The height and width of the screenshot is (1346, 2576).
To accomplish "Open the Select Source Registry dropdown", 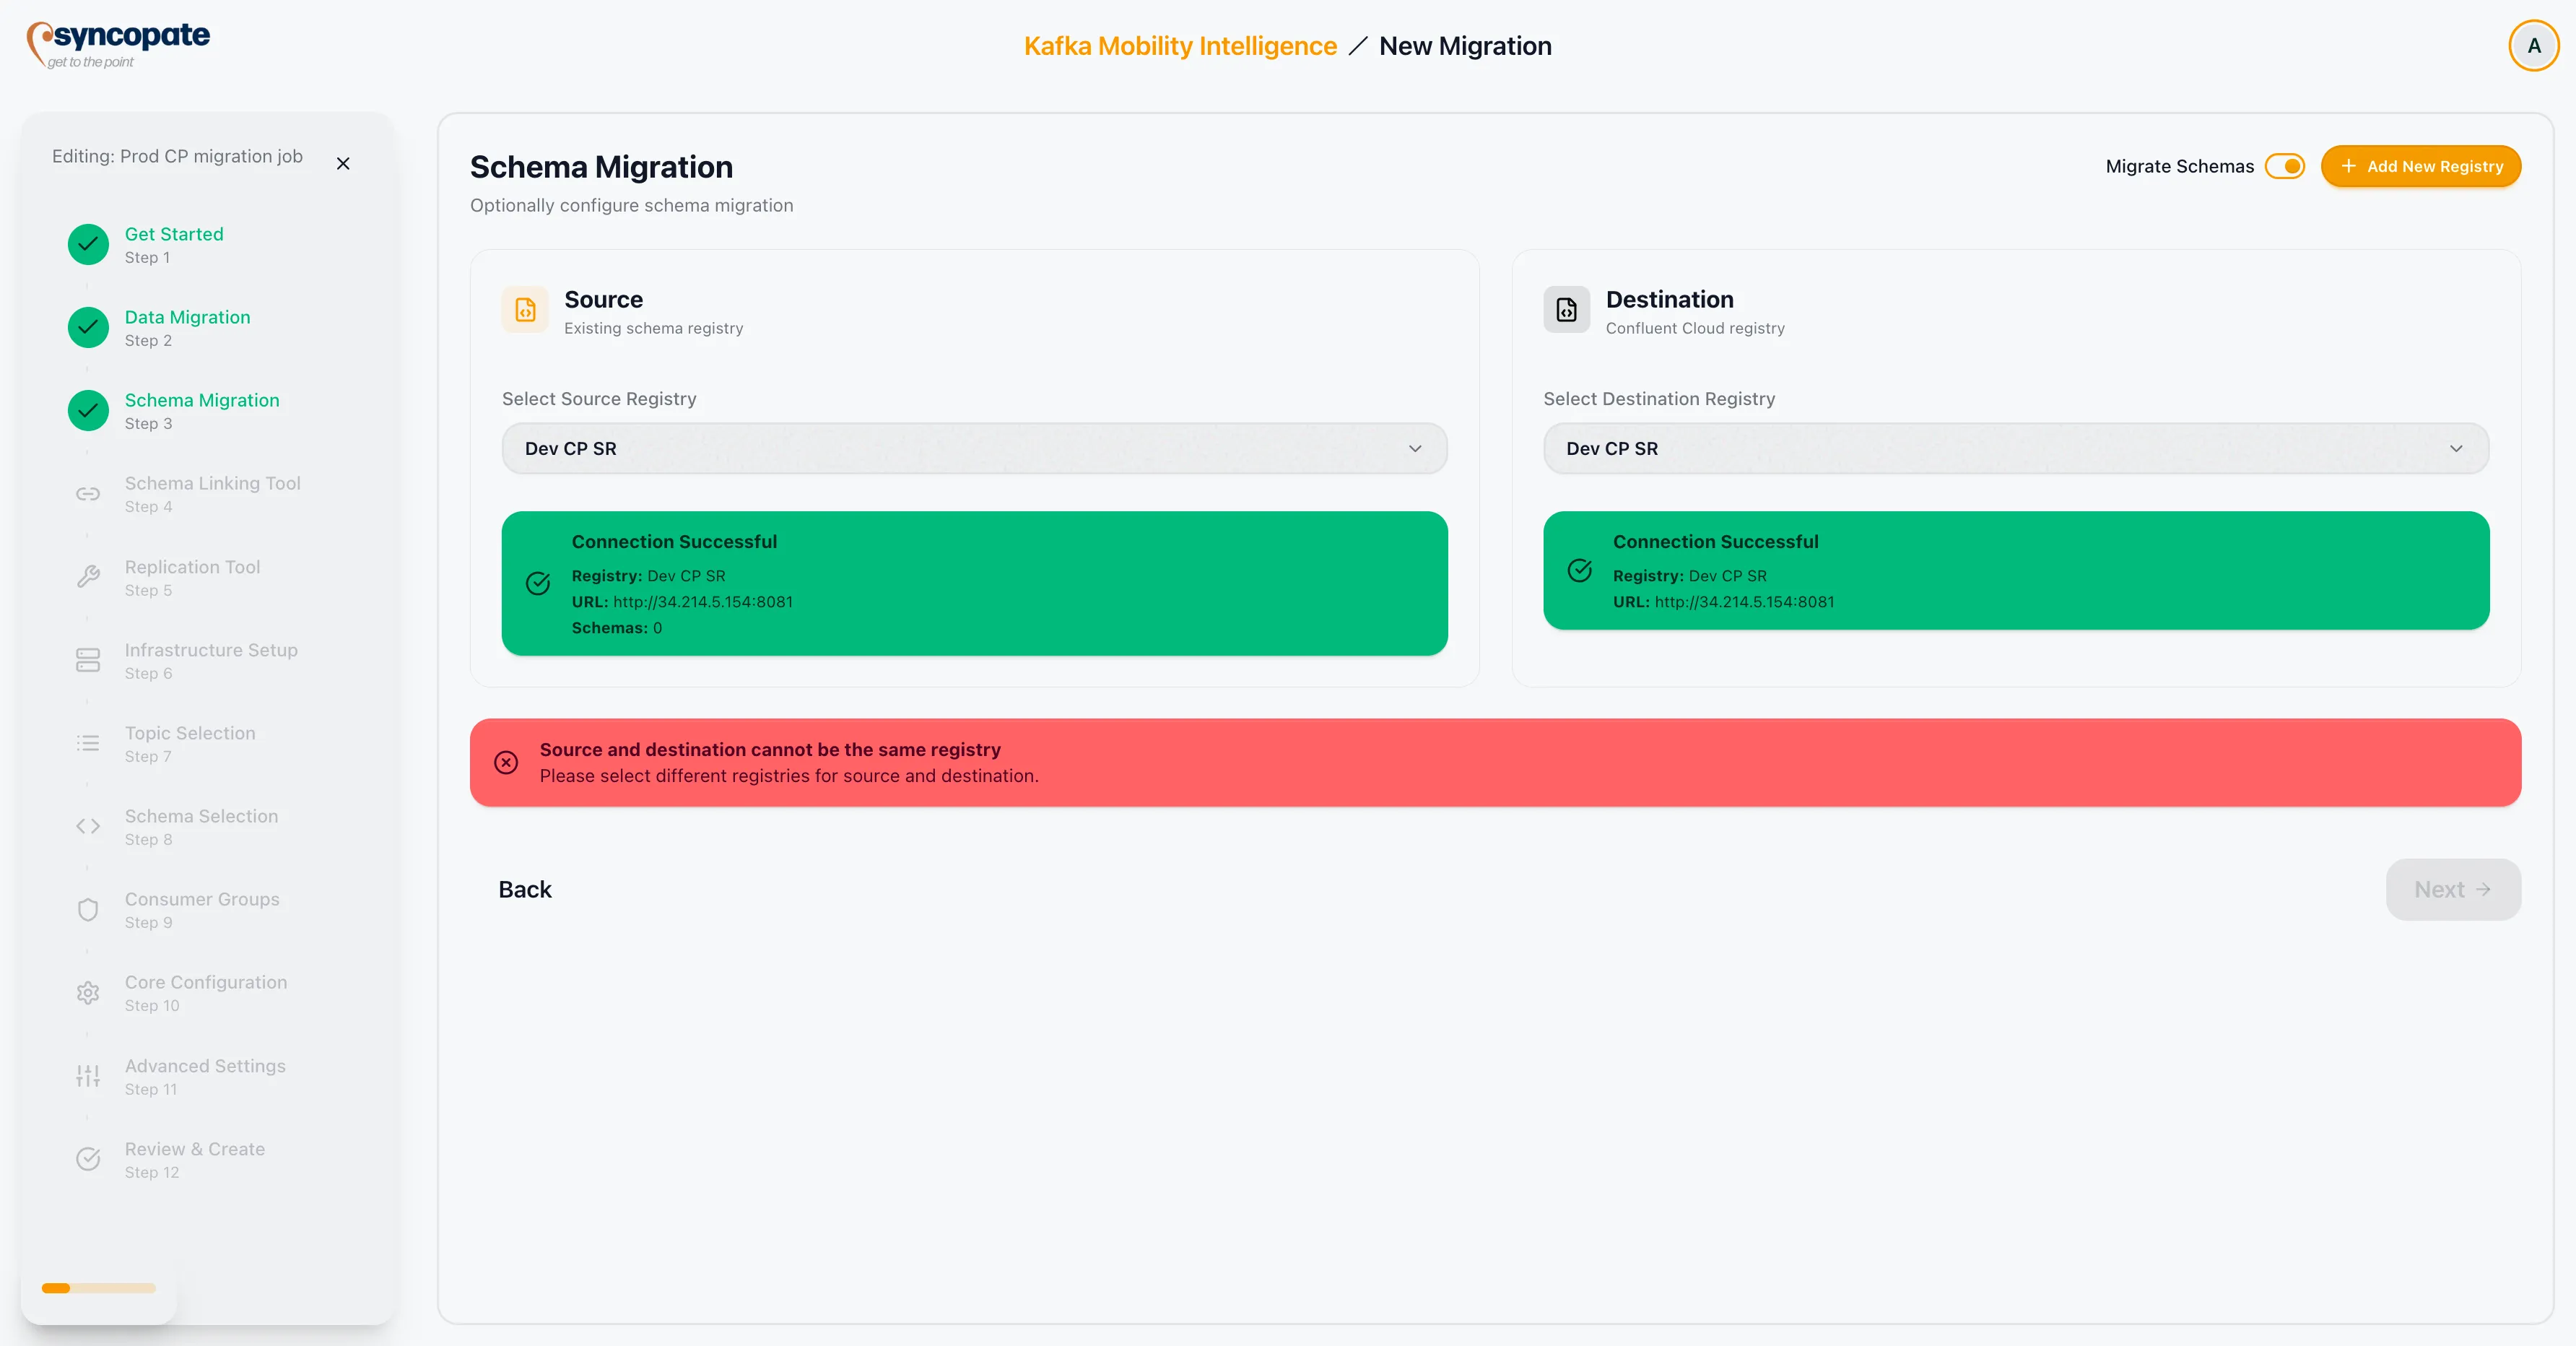I will click(973, 448).
